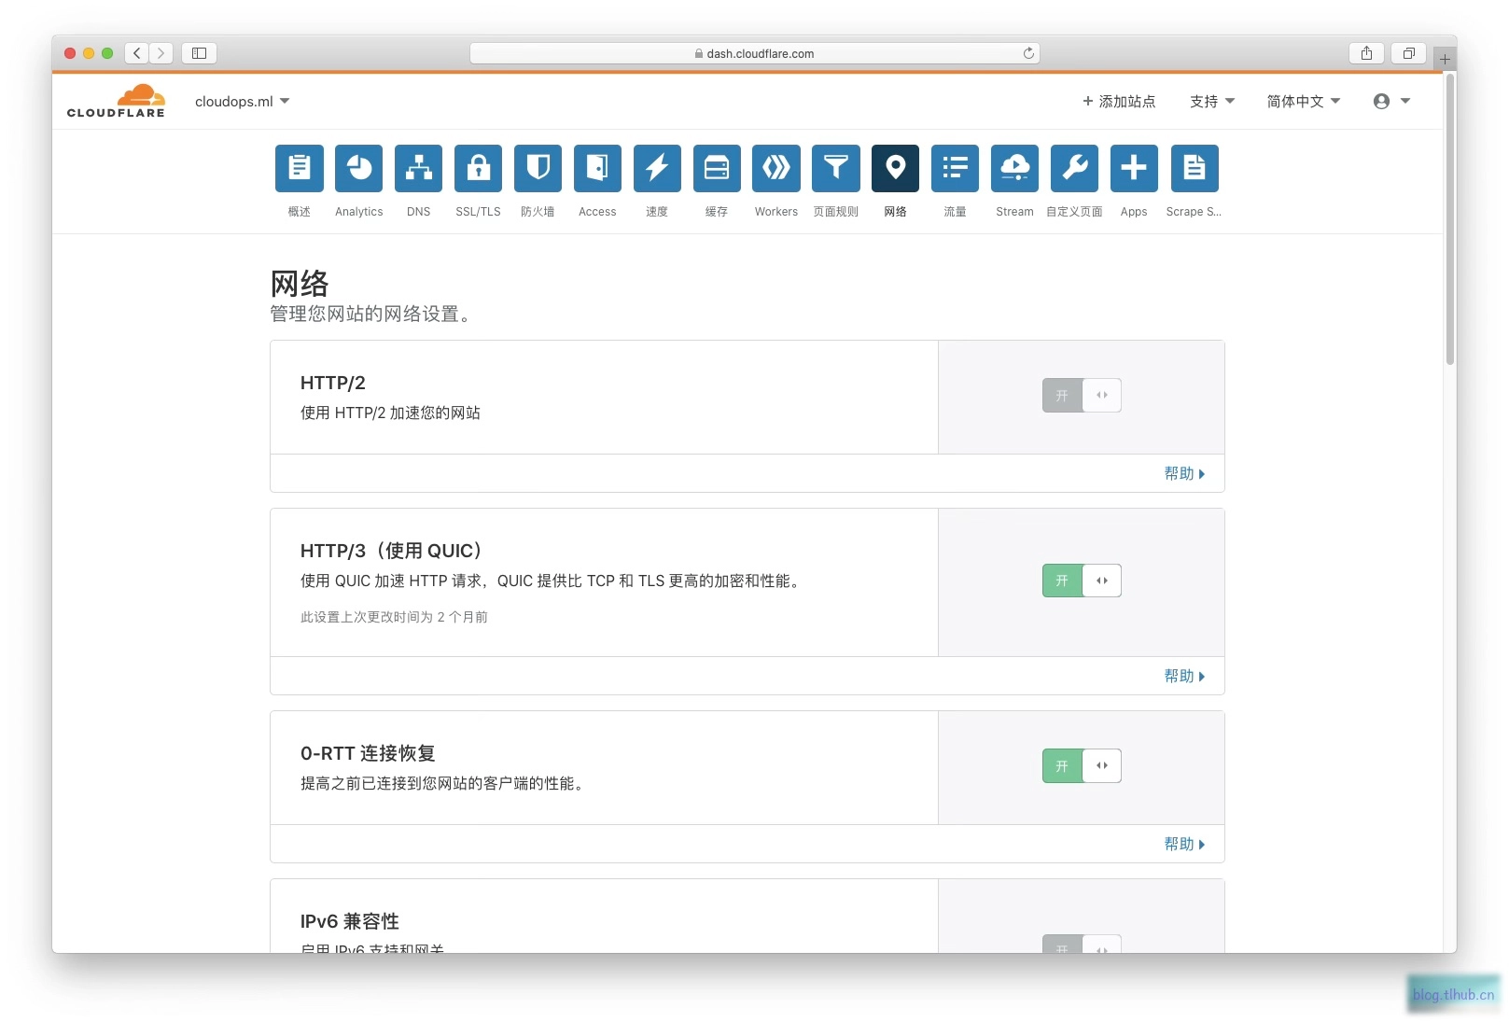Open the 简体中文 language dropdown
1509x1022 pixels.
(x=1304, y=101)
